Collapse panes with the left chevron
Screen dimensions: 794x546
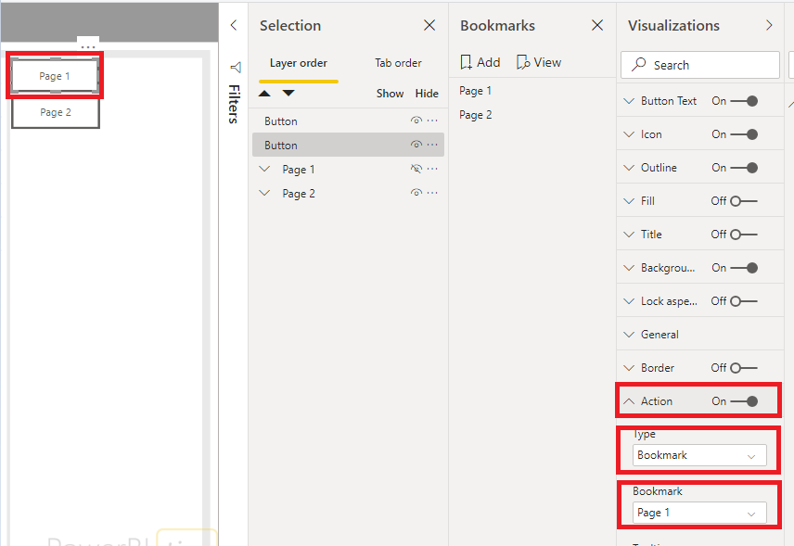tap(234, 26)
